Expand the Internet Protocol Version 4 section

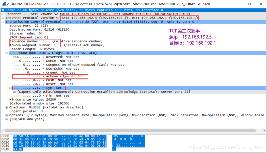(3, 18)
